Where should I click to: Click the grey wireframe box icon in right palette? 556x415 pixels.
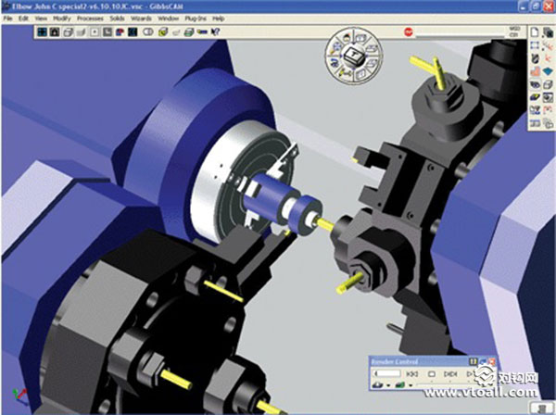tap(548, 84)
